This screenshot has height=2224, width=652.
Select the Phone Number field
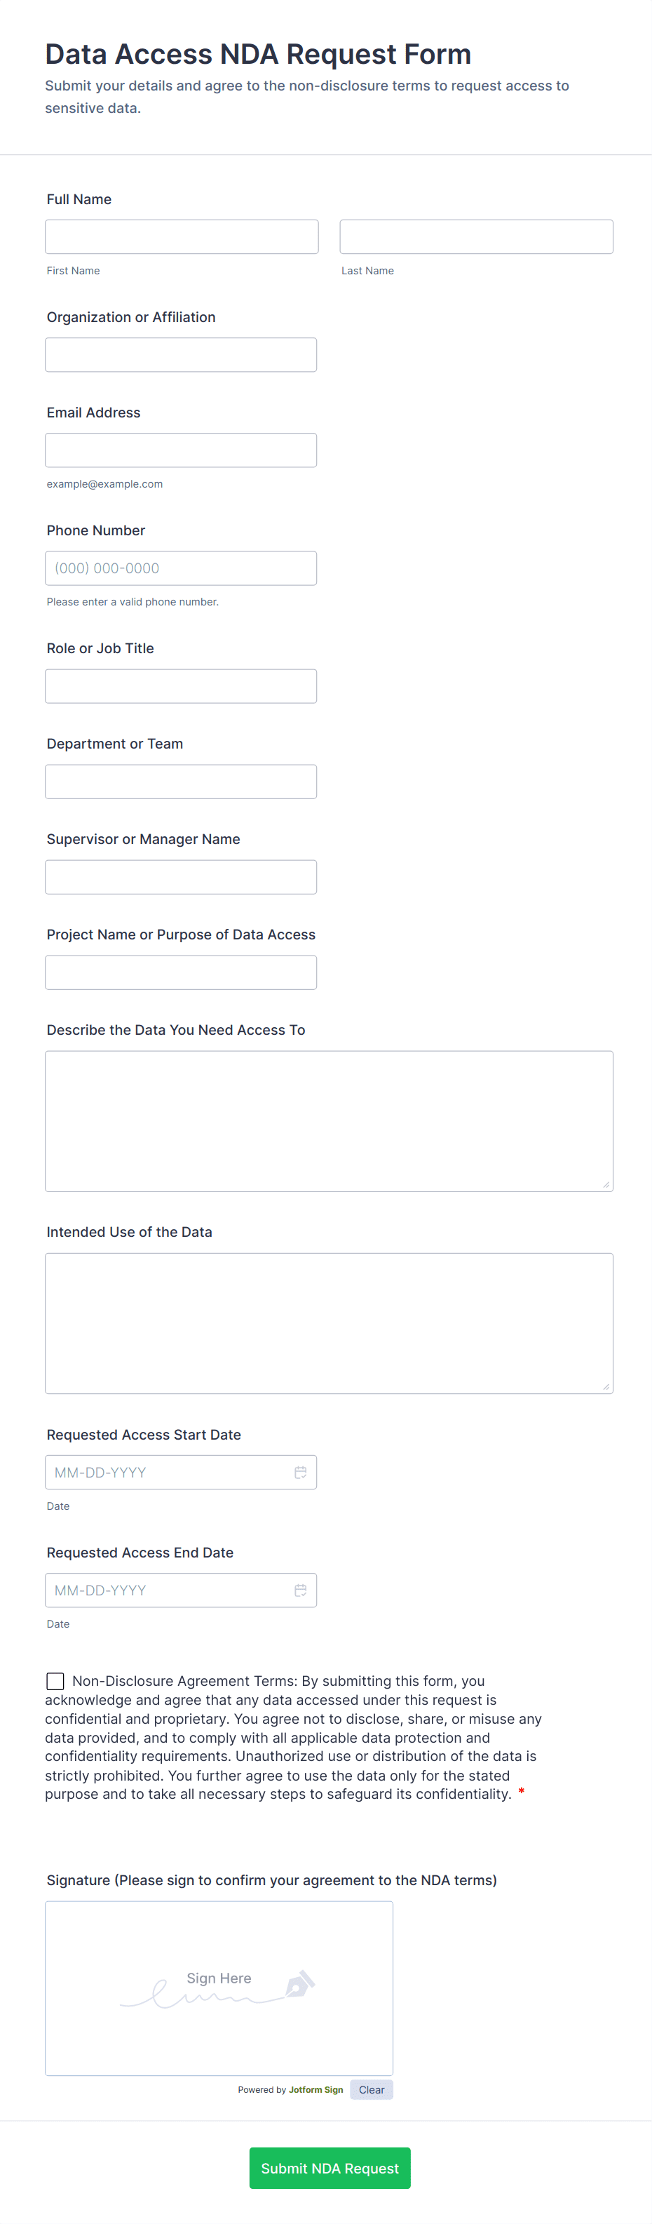(181, 568)
